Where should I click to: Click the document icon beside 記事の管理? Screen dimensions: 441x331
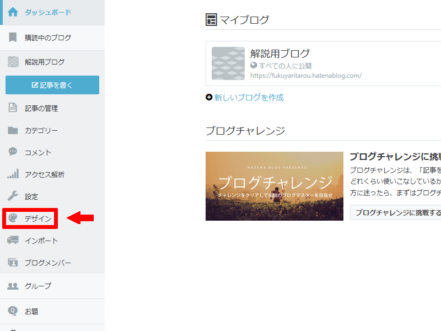click(x=13, y=108)
